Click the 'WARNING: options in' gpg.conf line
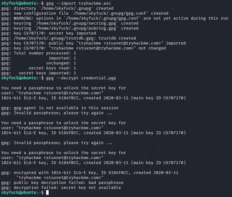Screen dimensions: 232x197 point(115,18)
